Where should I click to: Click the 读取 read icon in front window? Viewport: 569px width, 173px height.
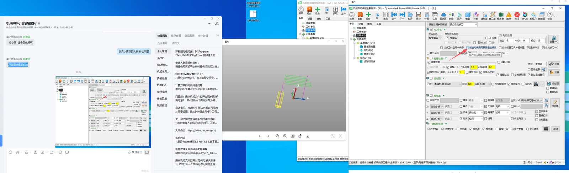click(385, 15)
